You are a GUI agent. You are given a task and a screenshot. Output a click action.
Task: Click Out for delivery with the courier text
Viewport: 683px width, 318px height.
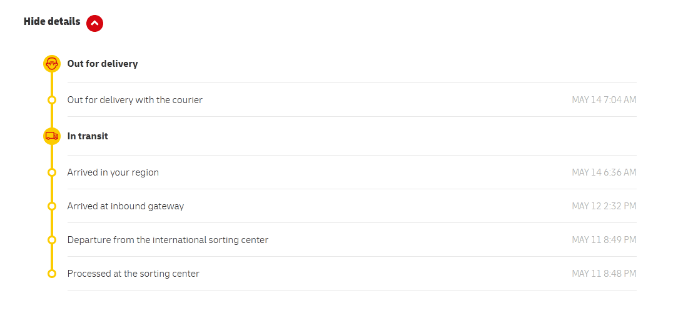pos(134,100)
